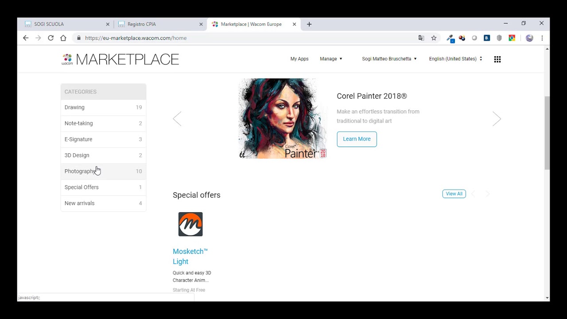Show previous carousel slide
Screen dimensions: 567x319
tap(177, 119)
